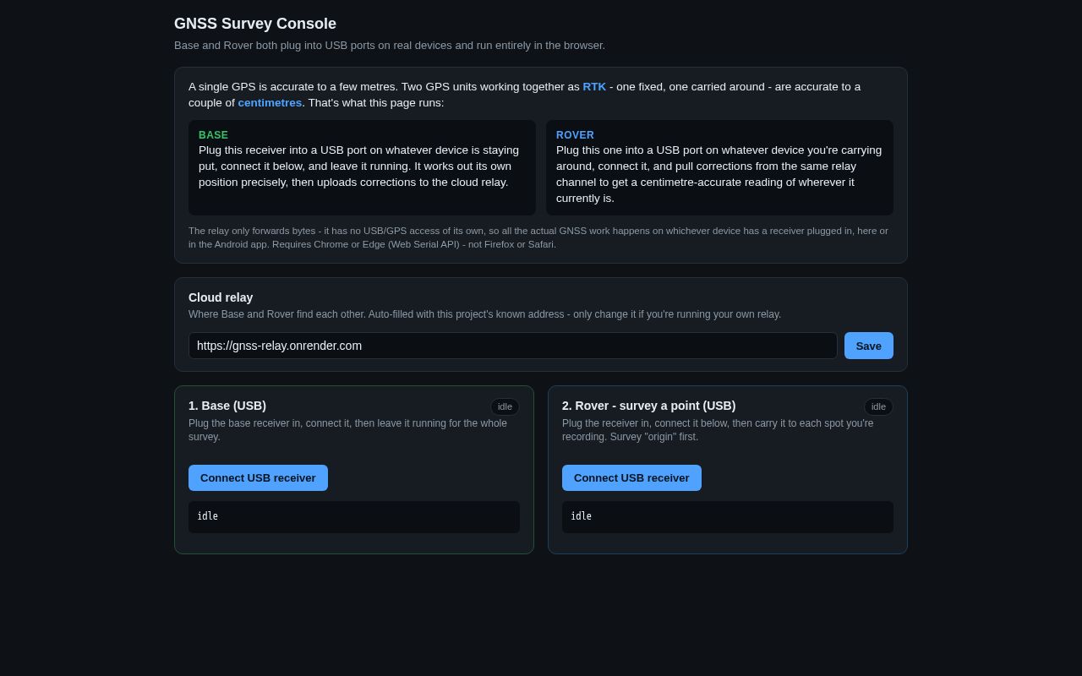Connect USB receiver in the Base panel

(258, 477)
